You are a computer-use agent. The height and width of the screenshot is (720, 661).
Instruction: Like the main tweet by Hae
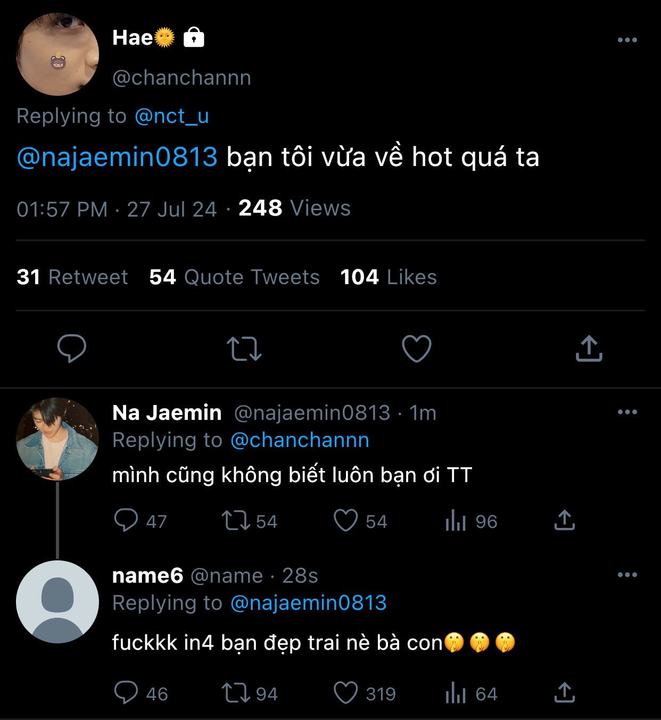pos(416,349)
